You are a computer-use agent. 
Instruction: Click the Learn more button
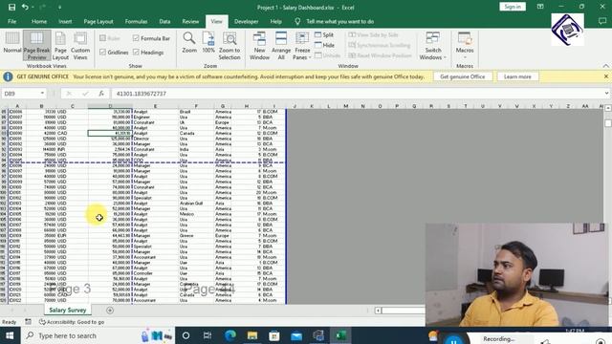517,76
